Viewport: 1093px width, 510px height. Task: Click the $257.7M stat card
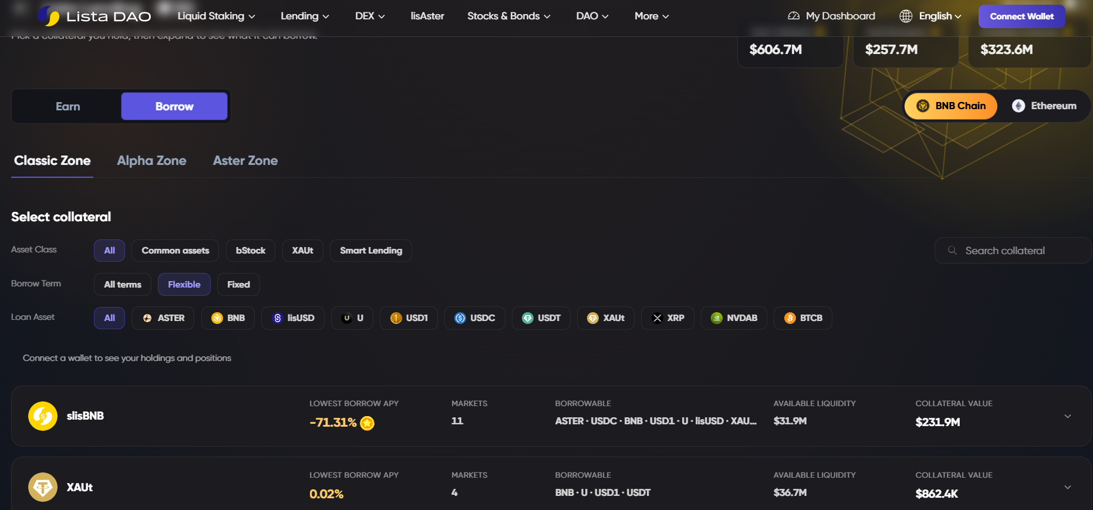pos(906,49)
